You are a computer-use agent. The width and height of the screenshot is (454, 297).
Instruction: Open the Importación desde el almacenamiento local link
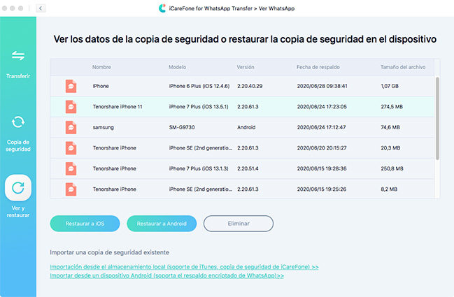click(x=184, y=267)
